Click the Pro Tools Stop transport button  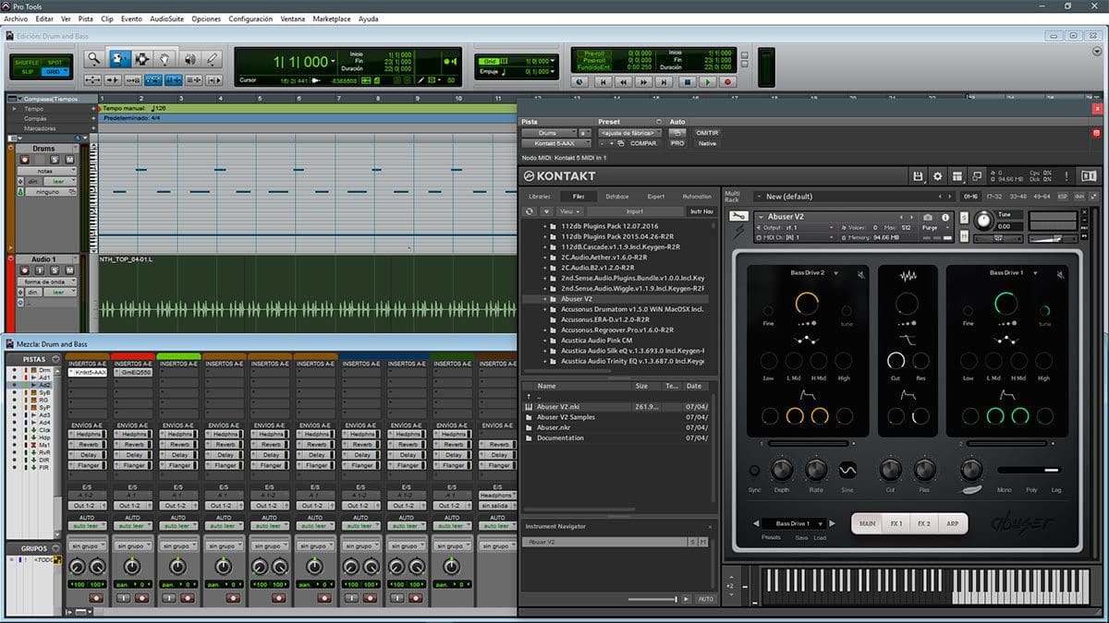tap(687, 81)
